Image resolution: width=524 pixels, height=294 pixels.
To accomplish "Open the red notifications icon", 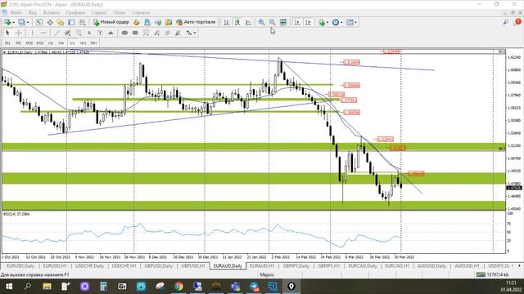I will point(518,22).
